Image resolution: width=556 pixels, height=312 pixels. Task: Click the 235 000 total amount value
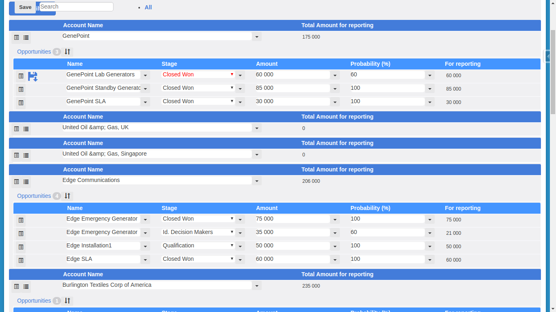point(311,286)
